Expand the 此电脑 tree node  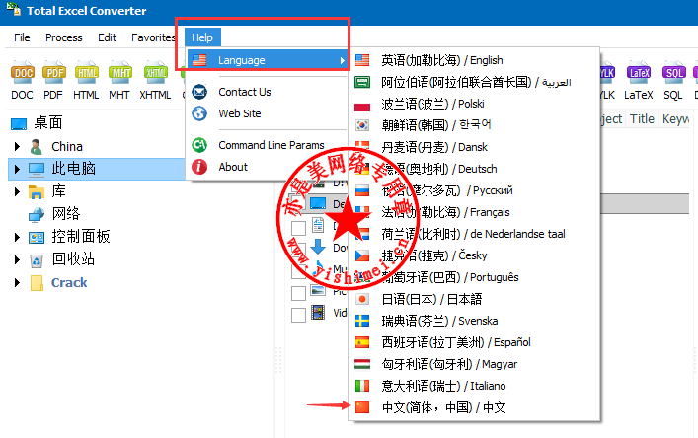click(x=18, y=169)
